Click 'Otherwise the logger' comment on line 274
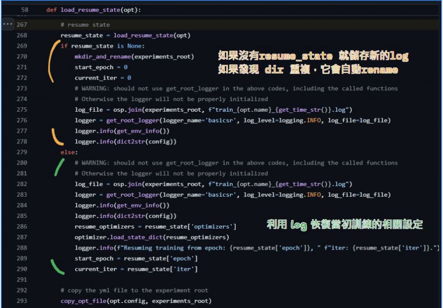 (171, 99)
